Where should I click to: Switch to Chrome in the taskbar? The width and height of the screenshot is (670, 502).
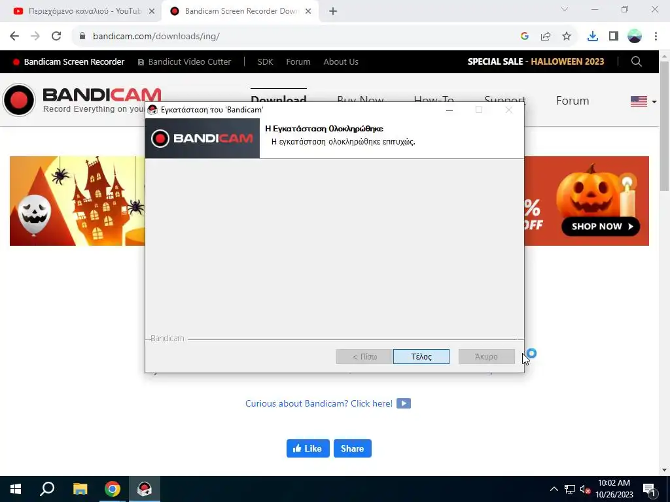point(113,489)
